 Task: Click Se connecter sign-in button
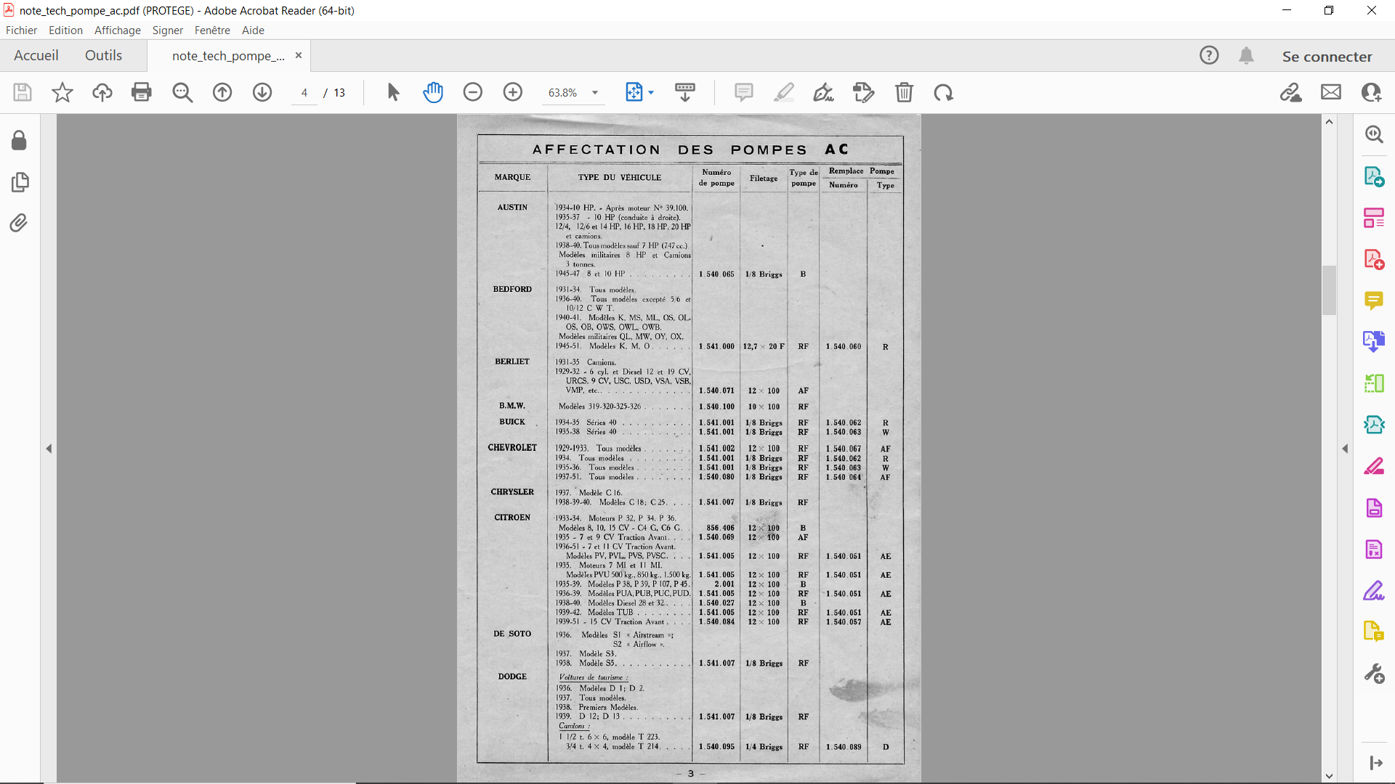point(1327,57)
